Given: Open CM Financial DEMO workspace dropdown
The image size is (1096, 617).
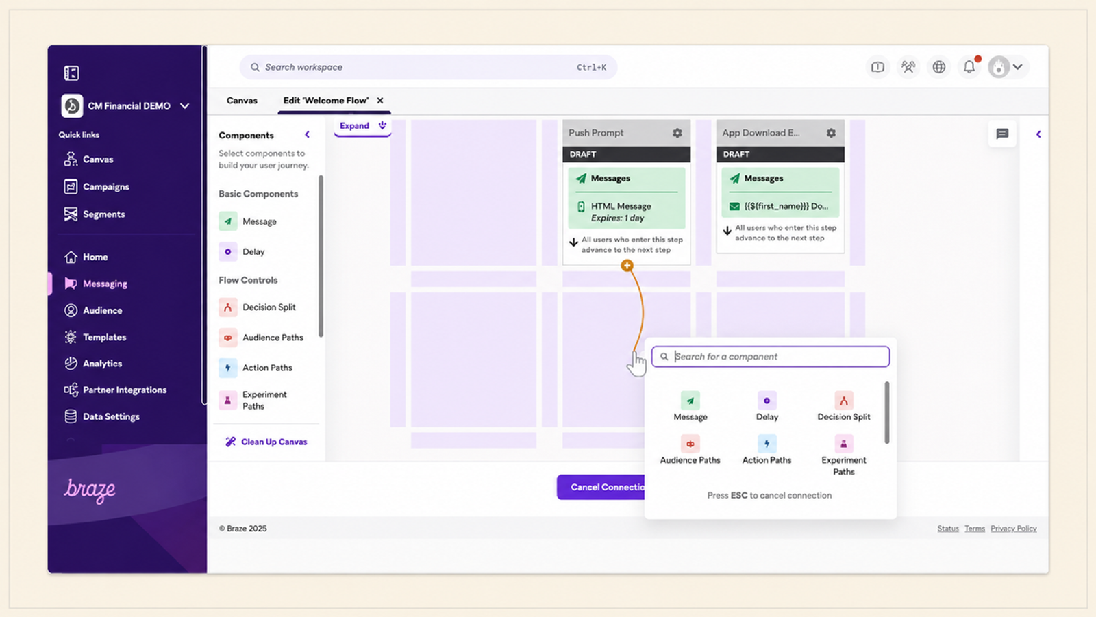Looking at the screenshot, I should (126, 106).
